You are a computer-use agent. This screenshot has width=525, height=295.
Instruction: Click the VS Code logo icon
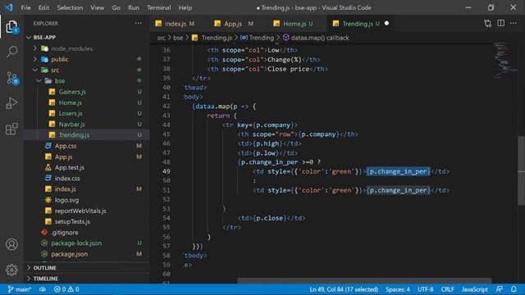pos(8,7)
